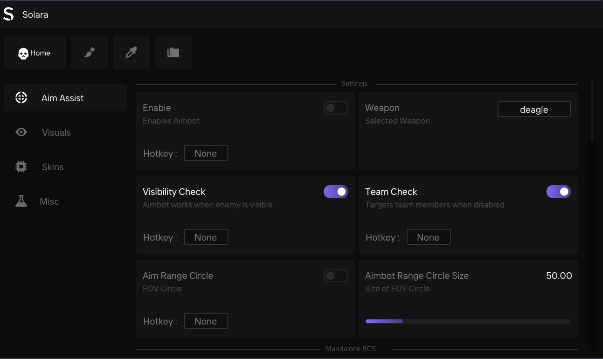Viewport: 603px width, 359px height.
Task: Adjust the Aimbot Range Circle Size slider
Action: click(468, 321)
